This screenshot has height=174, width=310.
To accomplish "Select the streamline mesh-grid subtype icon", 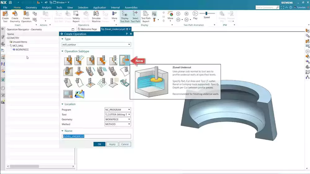I will pos(102,83).
